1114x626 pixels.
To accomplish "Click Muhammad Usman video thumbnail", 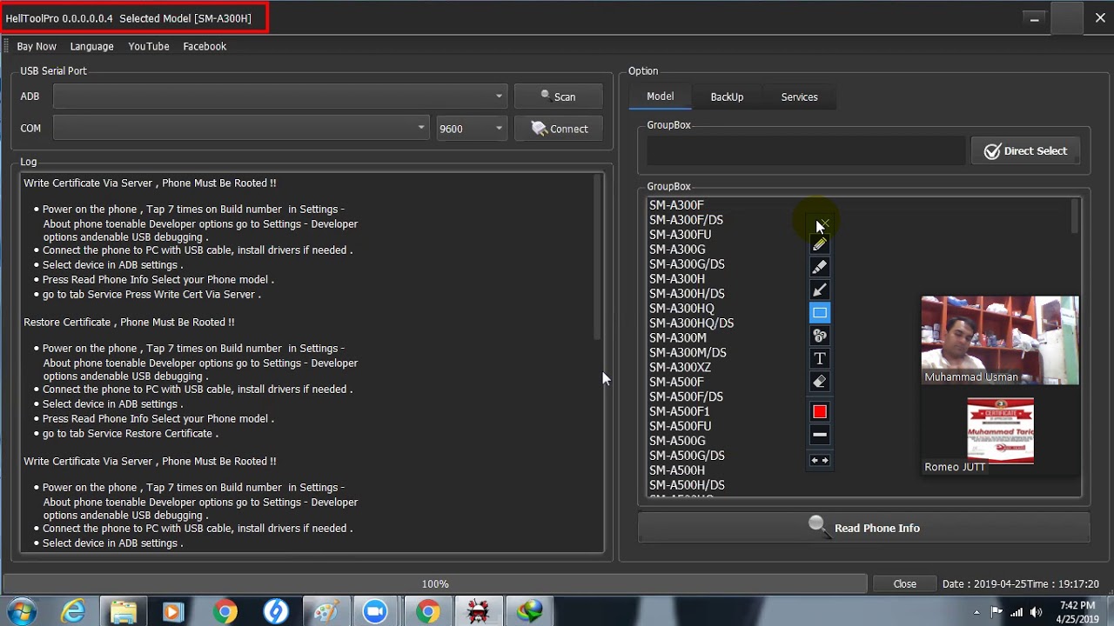I will pyautogui.click(x=1000, y=340).
